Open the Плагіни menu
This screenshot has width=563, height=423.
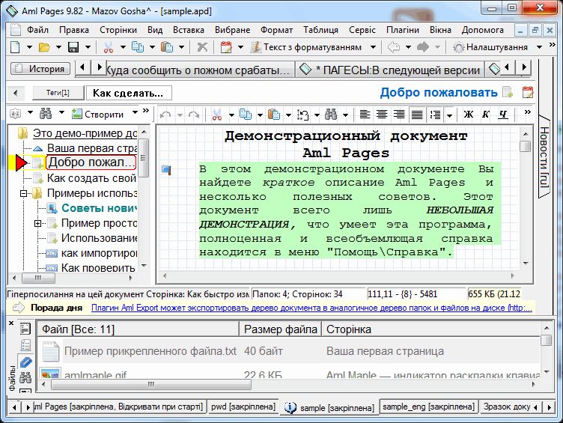(x=403, y=30)
